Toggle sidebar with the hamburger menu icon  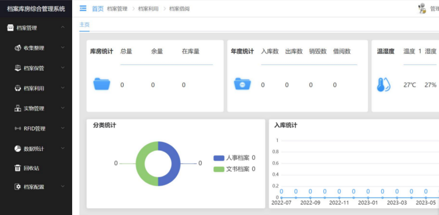click(x=83, y=8)
